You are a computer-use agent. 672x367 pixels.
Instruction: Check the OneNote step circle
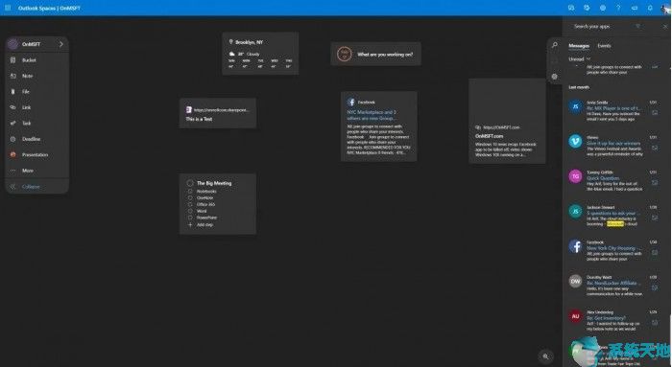pos(190,197)
